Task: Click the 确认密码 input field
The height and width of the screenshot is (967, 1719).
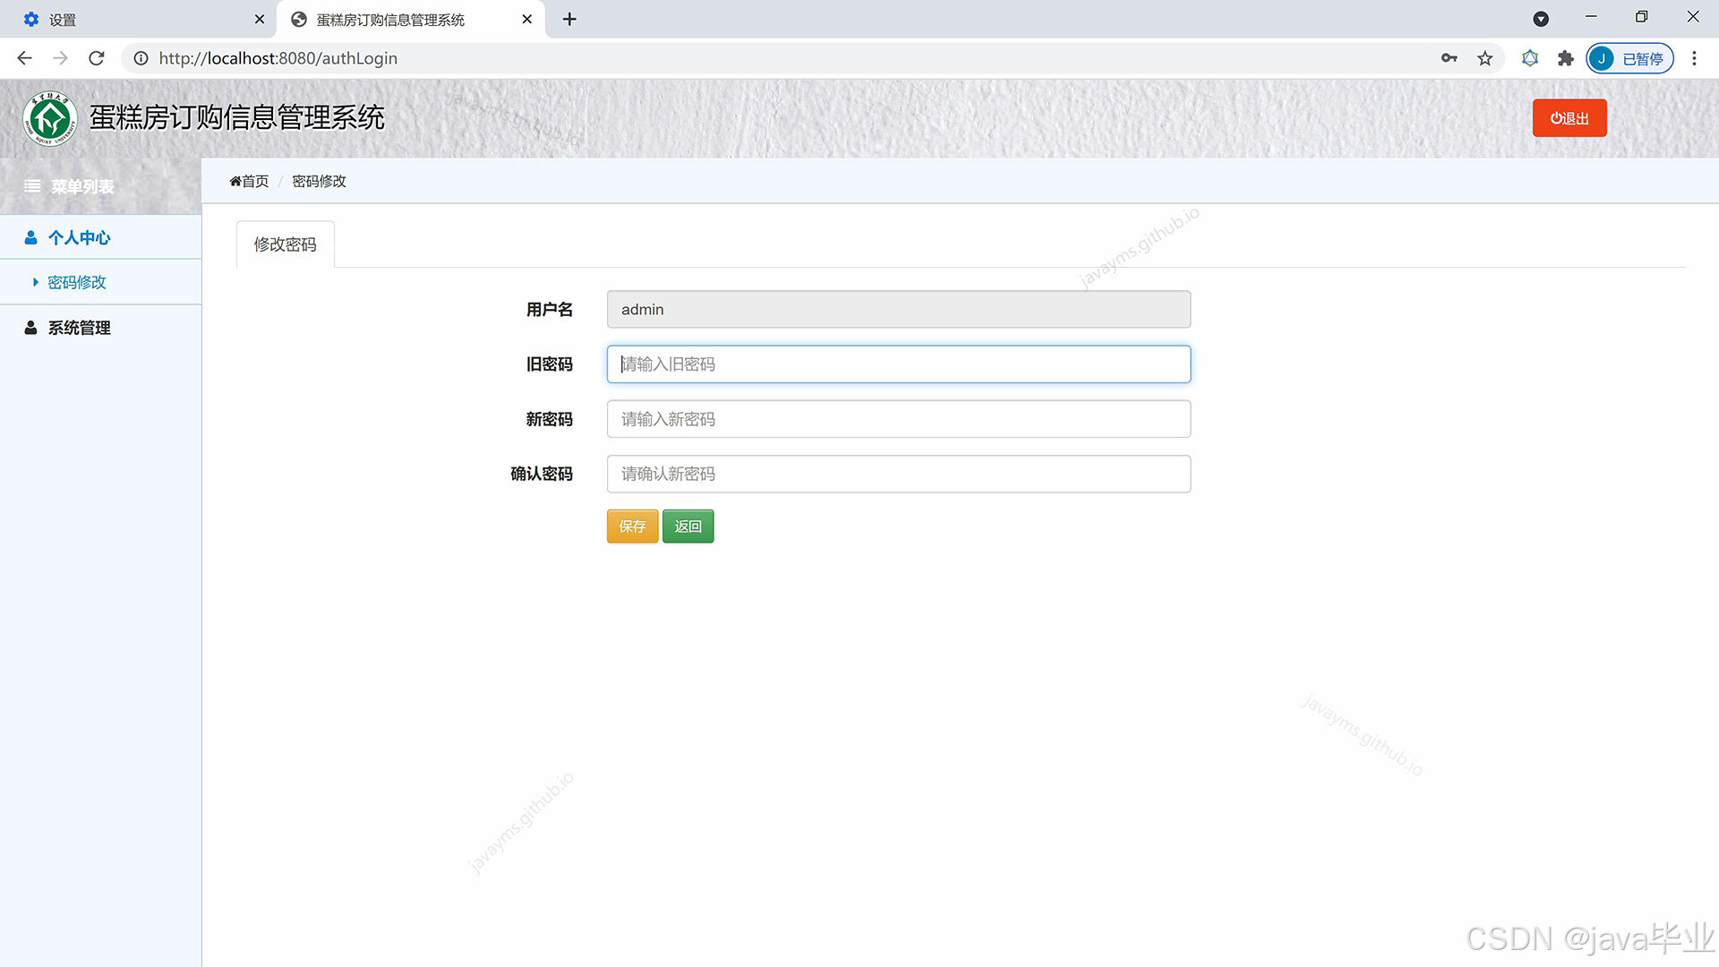Action: (899, 474)
